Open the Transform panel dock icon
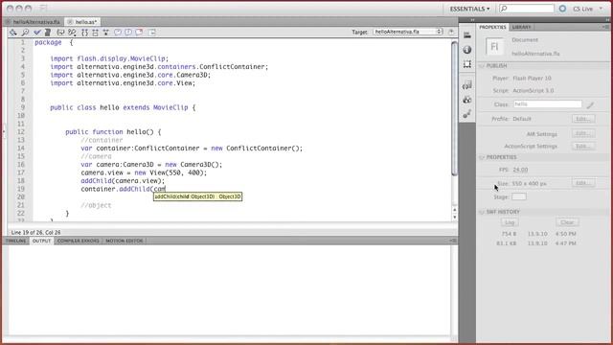Viewport: 613px width, 345px height. [467, 64]
